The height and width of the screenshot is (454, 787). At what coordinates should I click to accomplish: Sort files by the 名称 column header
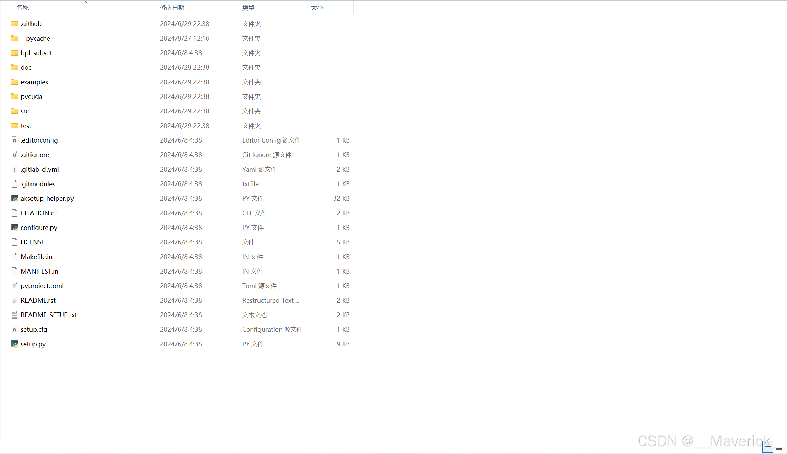pos(23,7)
